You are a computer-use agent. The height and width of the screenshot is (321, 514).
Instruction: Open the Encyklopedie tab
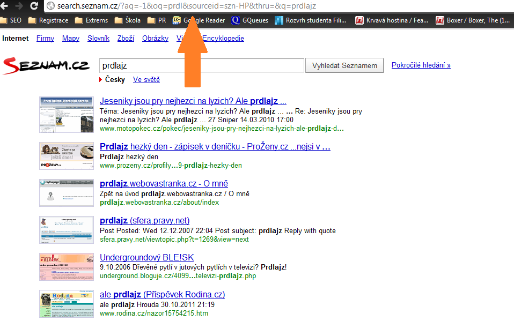pos(223,39)
